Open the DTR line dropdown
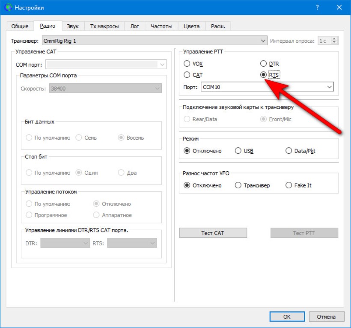The height and width of the screenshot is (328, 351). pyautogui.click(x=65, y=243)
